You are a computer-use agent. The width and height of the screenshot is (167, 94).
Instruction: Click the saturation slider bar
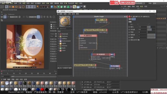151,35
